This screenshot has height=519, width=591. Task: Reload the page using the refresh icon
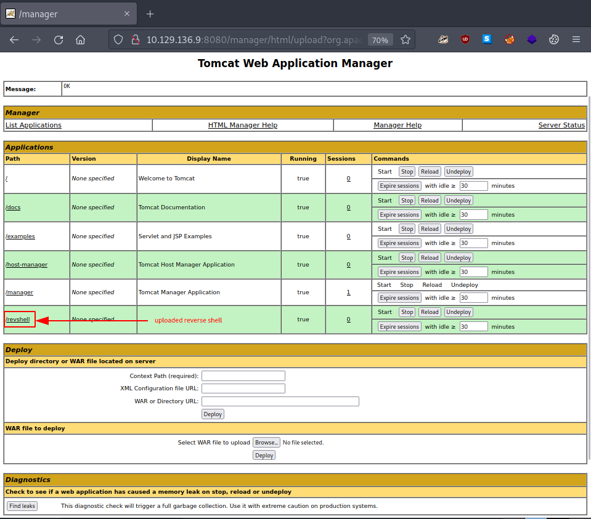(x=58, y=39)
